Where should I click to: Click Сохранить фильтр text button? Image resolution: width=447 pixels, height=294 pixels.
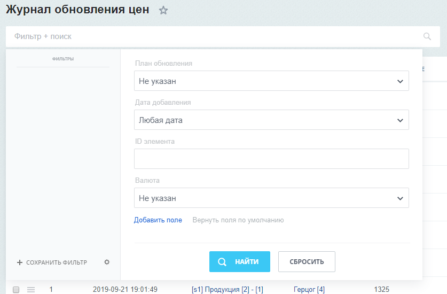point(57,262)
